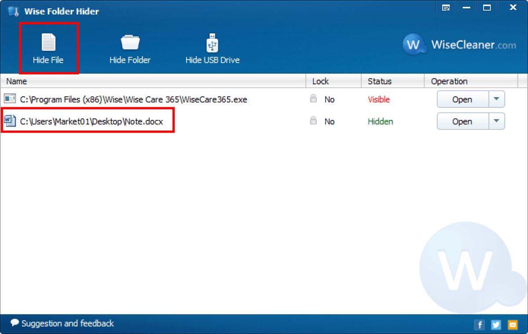Open the app menu icon beside minimize

point(446,7)
